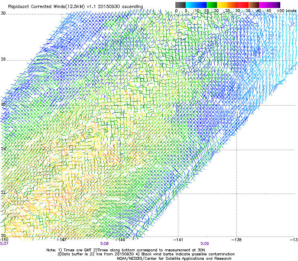The height and width of the screenshot is (261, 298).
Task: Click the purple time stamp '5:08'
Action: [x=105, y=244]
